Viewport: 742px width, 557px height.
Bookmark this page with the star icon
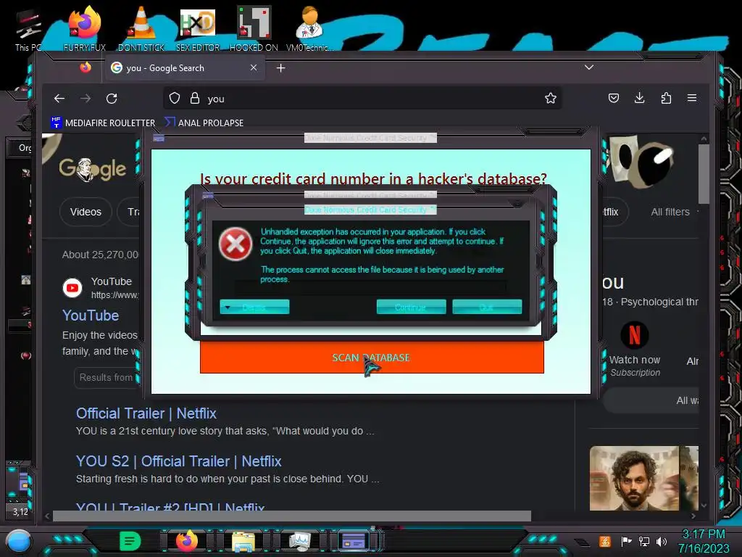pos(551,98)
